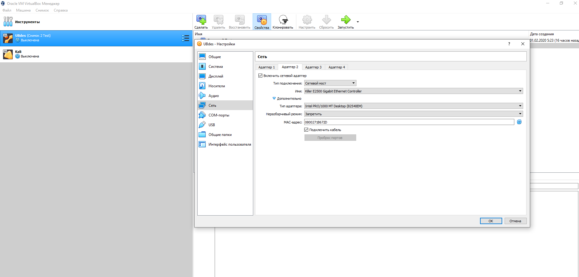The height and width of the screenshot is (277, 579).
Task: Click the Имя column header in snapshot list
Action: [x=199, y=34]
